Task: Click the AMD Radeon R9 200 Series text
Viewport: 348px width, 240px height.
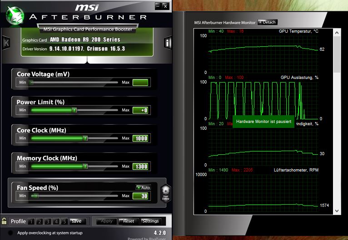Action: (85, 39)
